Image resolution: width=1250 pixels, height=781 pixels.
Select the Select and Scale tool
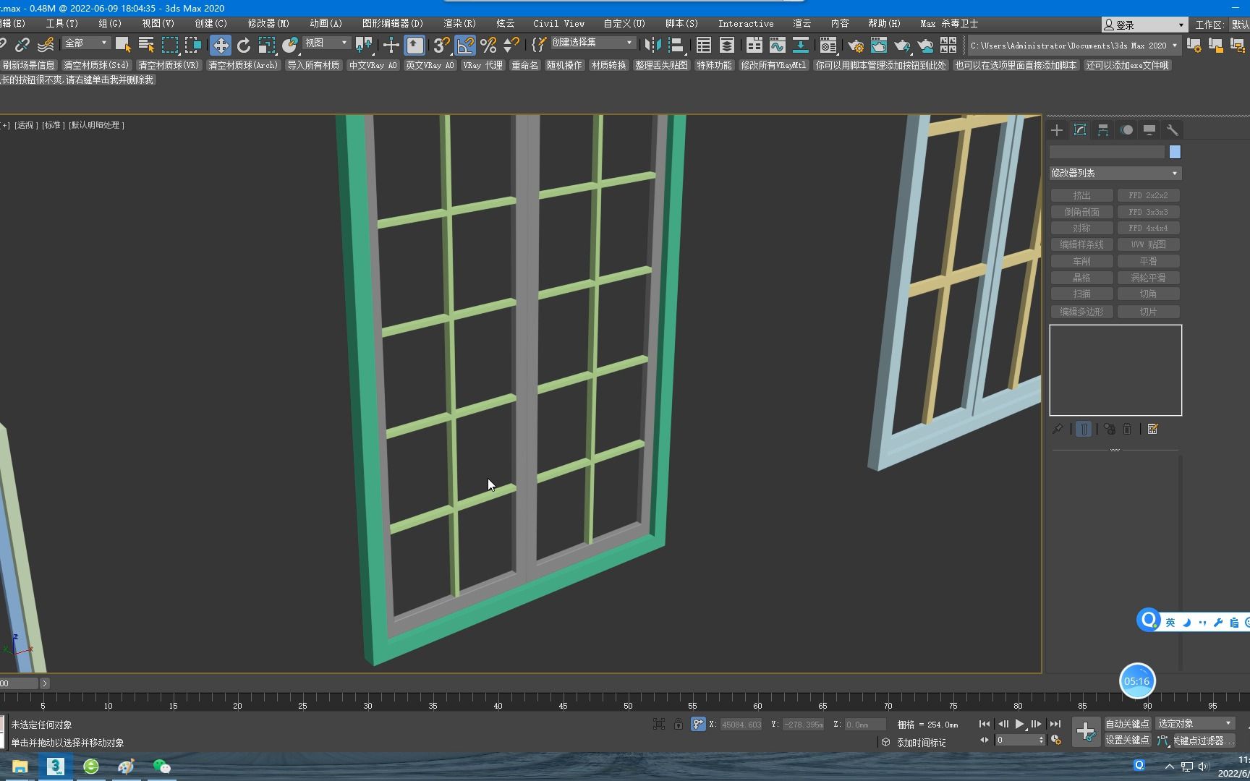pyautogui.click(x=267, y=46)
